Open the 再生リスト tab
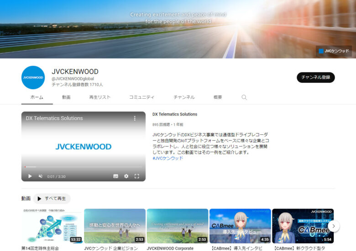Image resolution: width=356 pixels, height=251 pixels. [x=99, y=97]
